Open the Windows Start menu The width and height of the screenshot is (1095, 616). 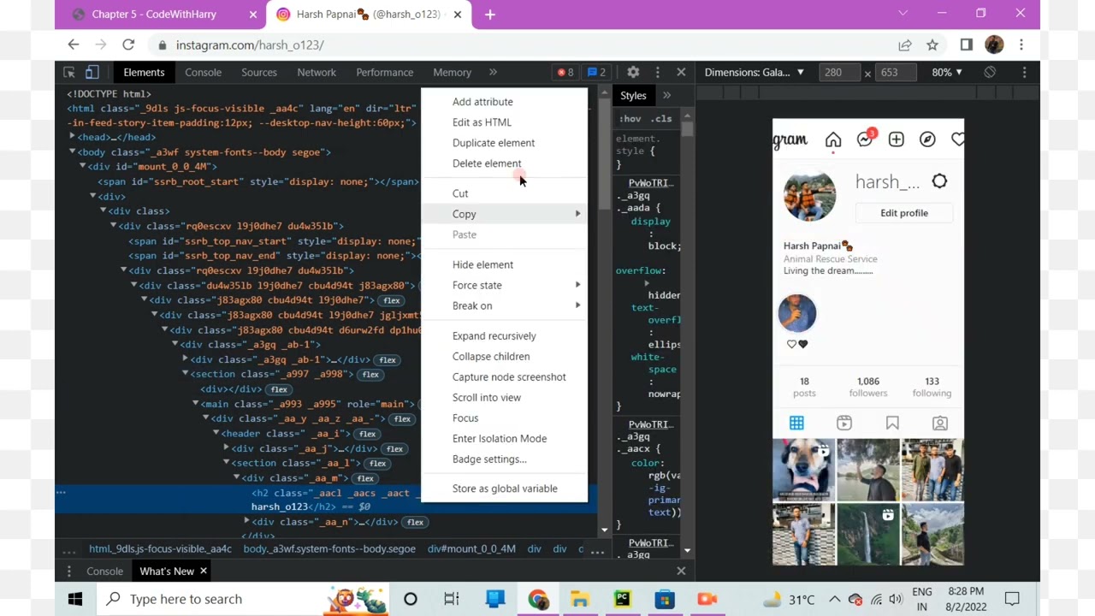tap(75, 599)
